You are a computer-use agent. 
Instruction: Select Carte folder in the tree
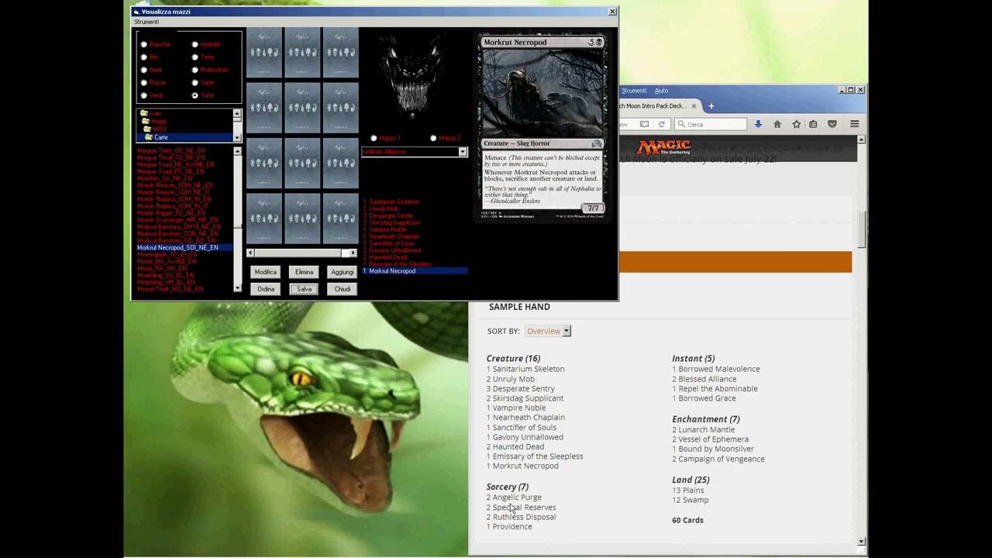161,137
